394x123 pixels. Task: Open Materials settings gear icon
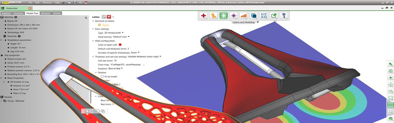point(19,36)
